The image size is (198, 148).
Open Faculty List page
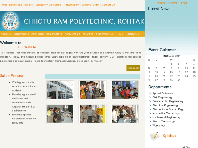coord(133,34)
